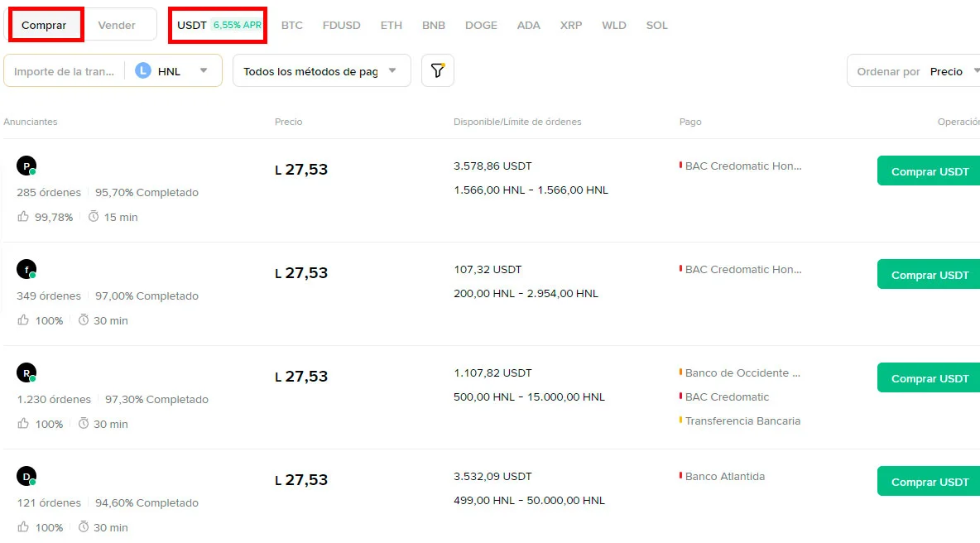Click Banco Atlantida payment method
The height and width of the screenshot is (543, 980).
click(x=724, y=476)
